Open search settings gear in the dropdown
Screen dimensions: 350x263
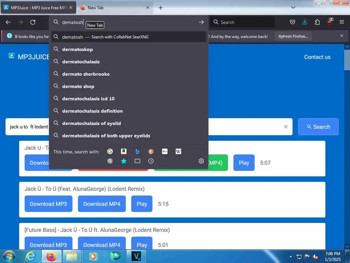point(201,161)
